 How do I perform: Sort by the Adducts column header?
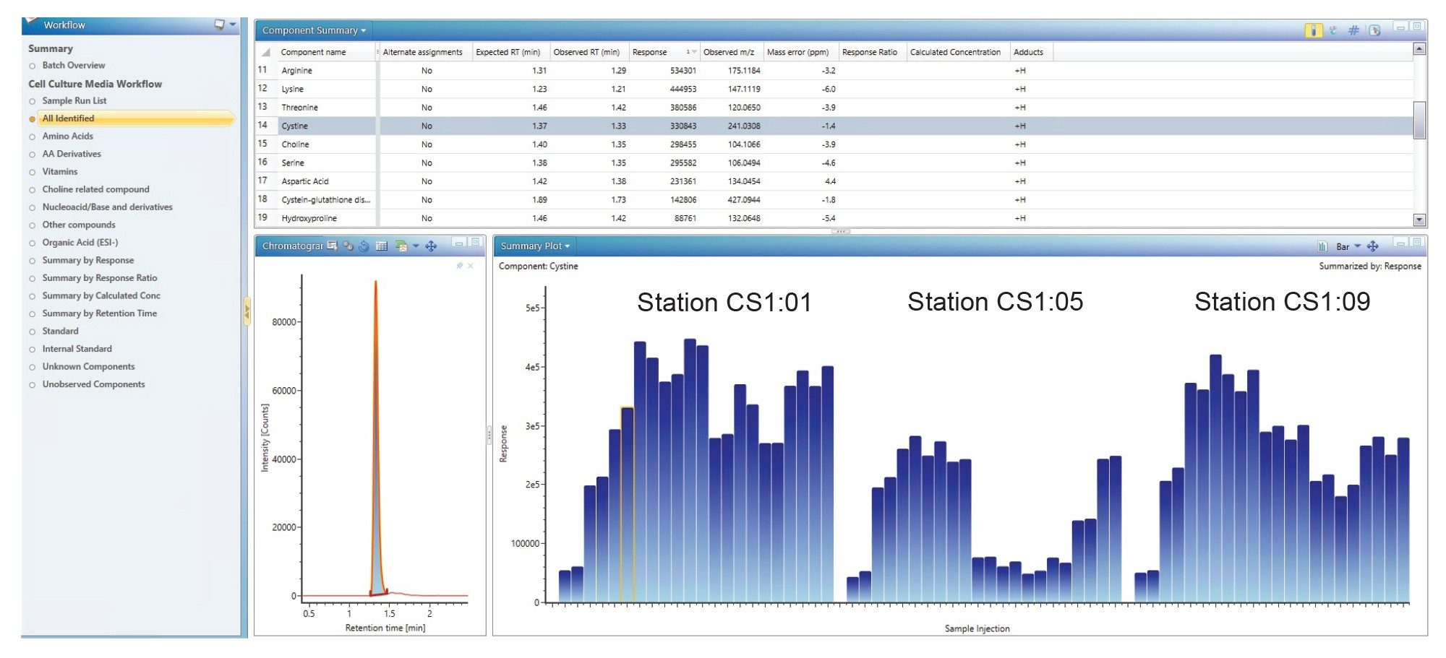tap(1031, 52)
